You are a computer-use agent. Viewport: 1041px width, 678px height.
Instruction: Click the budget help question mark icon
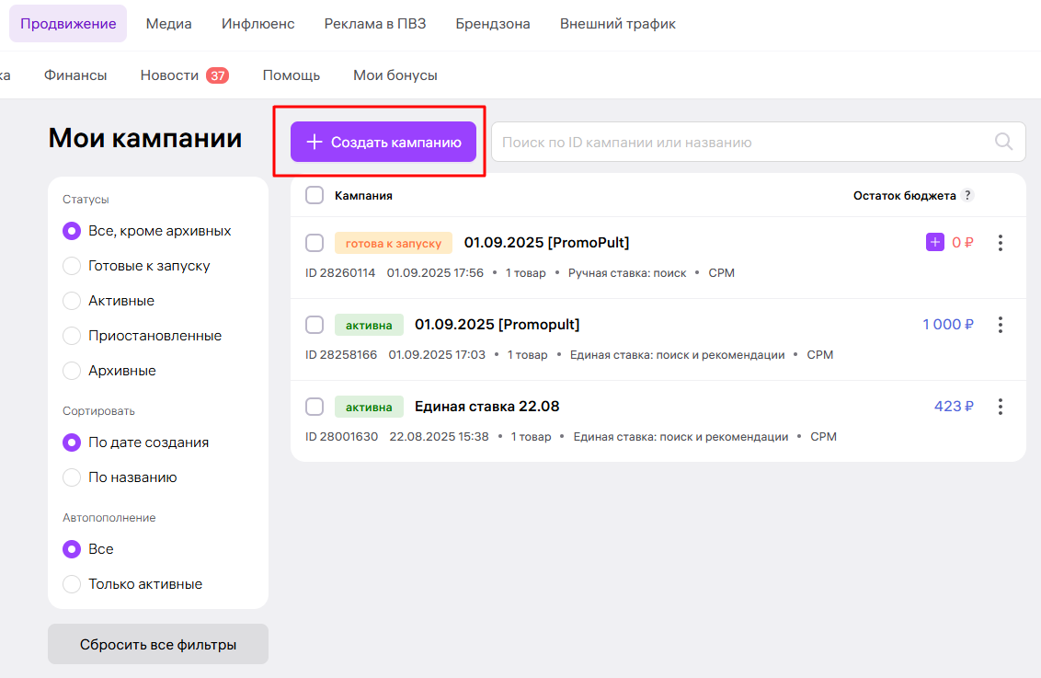(x=967, y=195)
